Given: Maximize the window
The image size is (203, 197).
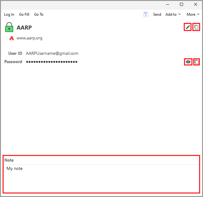Looking at the screenshot, I should (181, 4).
